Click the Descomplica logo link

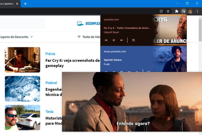tap(89, 23)
